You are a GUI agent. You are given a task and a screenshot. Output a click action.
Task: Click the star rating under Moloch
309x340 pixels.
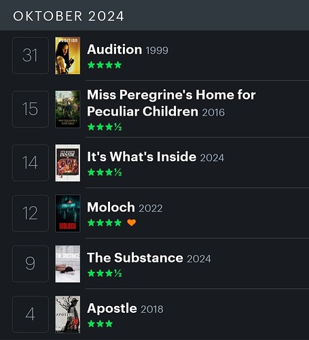pyautogui.click(x=105, y=223)
